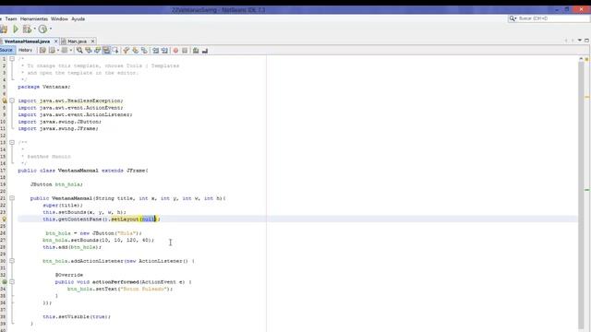Click the 'package Ventanas;' line
The width and height of the screenshot is (591, 332).
44,87
